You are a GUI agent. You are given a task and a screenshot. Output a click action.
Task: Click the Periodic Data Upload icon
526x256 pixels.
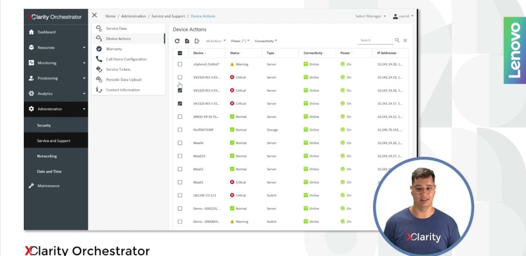(x=99, y=79)
